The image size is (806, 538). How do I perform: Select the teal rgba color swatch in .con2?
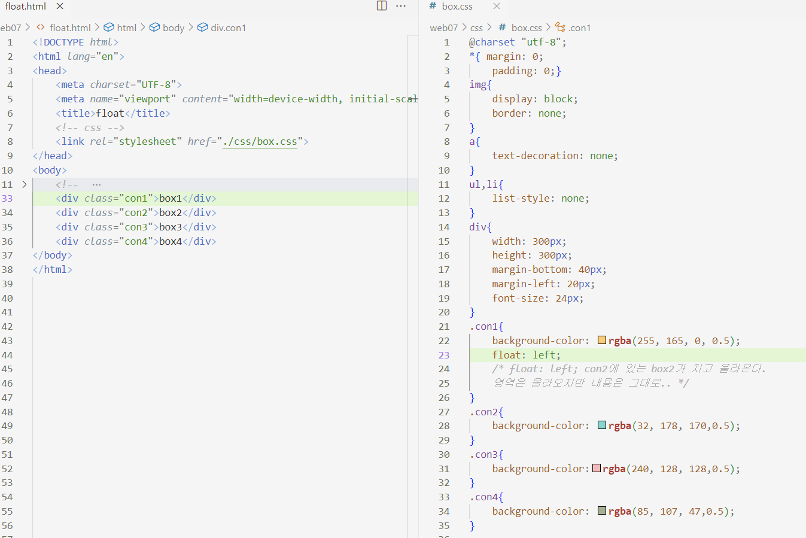[601, 425]
